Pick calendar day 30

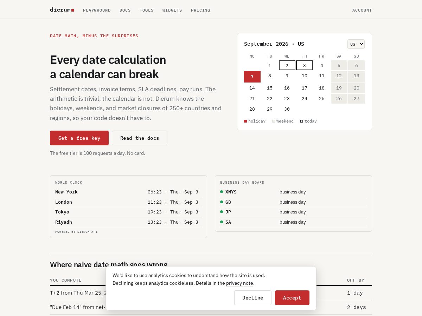pyautogui.click(x=287, y=109)
